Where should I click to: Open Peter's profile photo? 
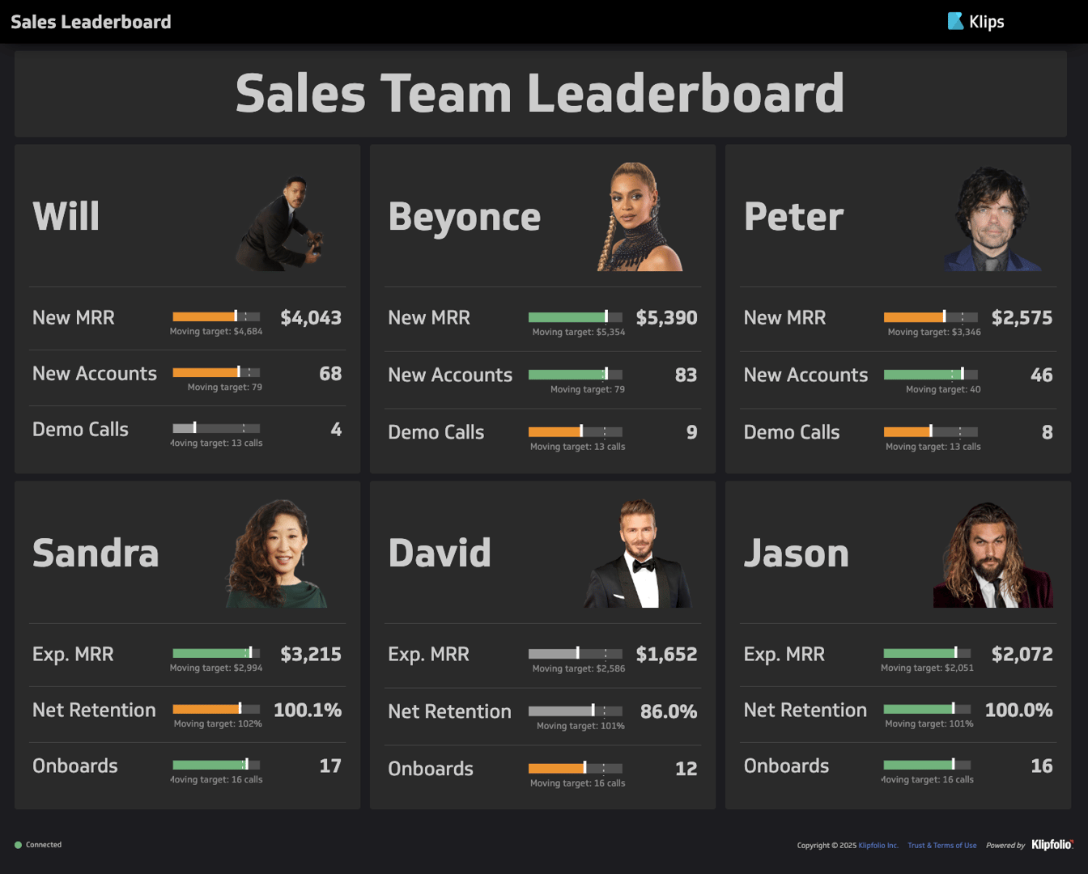pos(993,219)
